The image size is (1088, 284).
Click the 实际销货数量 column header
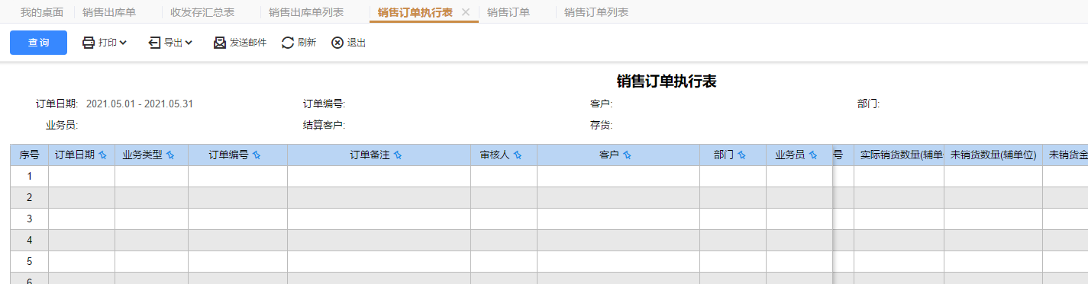tap(899, 155)
